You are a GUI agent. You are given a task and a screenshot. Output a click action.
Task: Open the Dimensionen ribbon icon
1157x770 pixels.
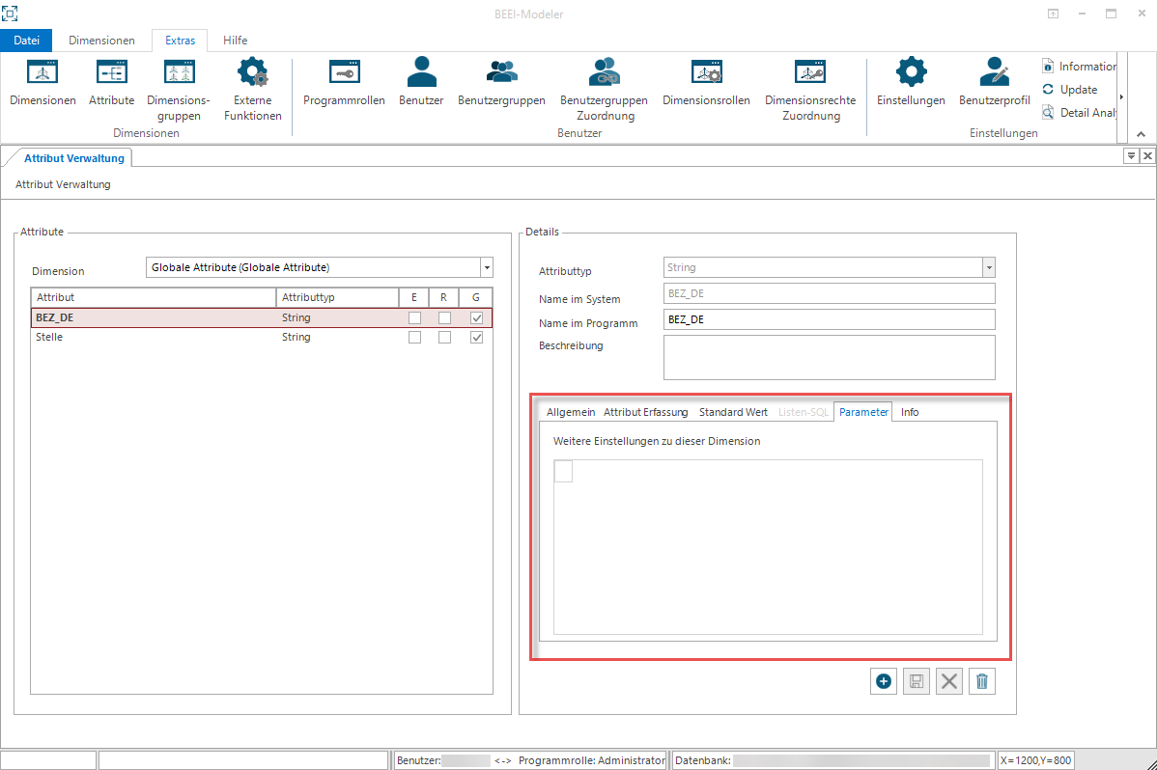(42, 83)
